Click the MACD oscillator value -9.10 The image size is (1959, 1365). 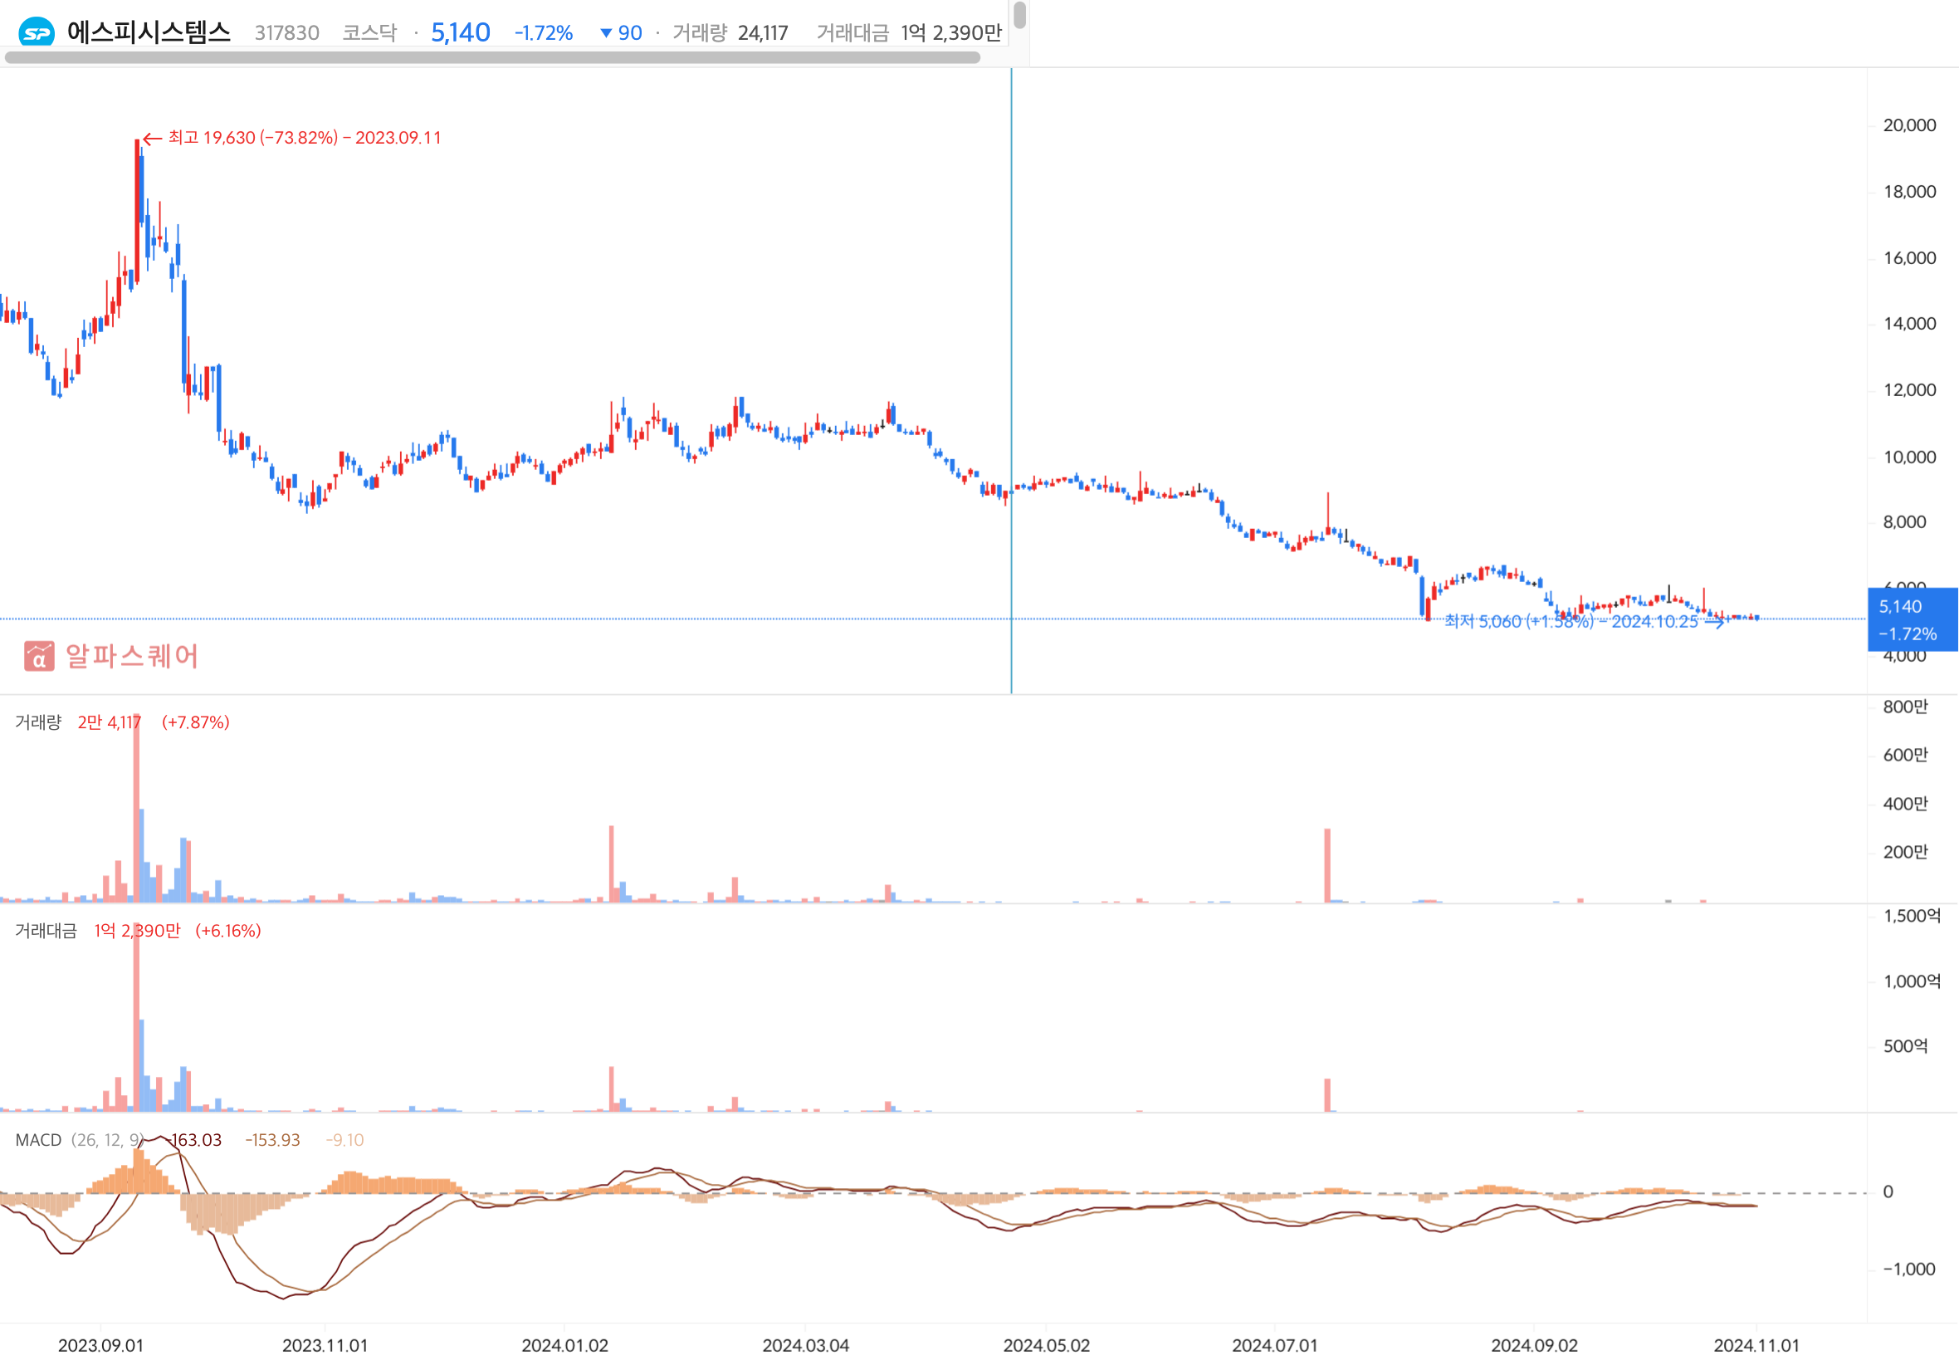[x=344, y=1141]
